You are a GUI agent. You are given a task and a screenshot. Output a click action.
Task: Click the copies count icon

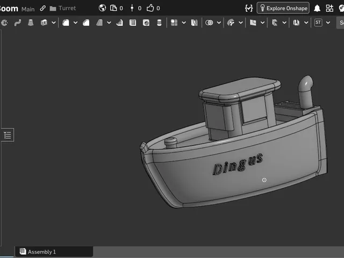coord(113,8)
